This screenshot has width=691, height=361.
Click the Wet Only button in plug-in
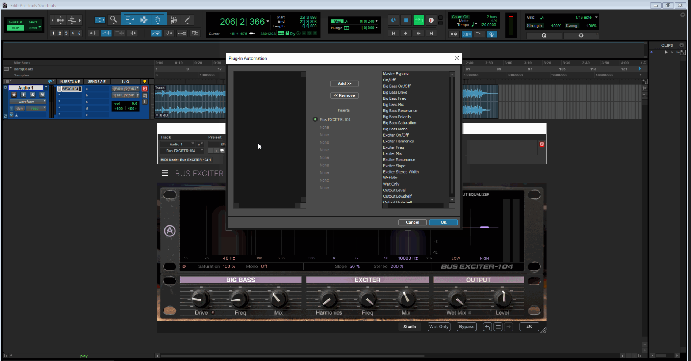tap(438, 327)
